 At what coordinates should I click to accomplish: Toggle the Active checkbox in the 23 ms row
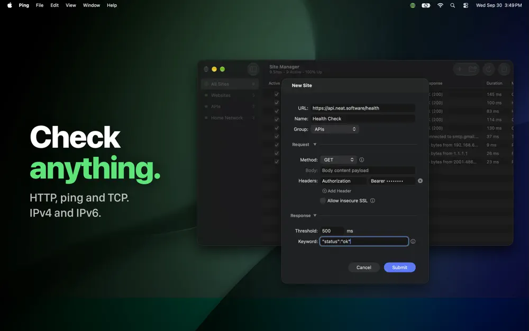[277, 162]
